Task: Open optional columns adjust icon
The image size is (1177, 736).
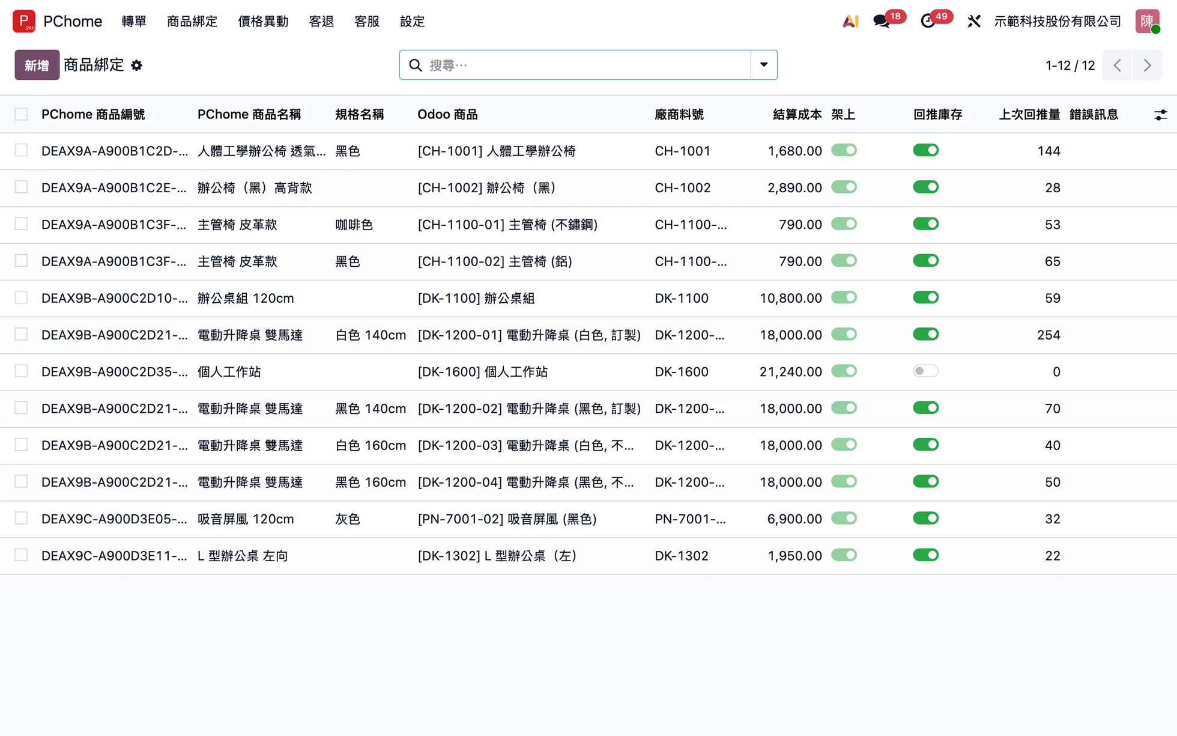Action: 1160,115
